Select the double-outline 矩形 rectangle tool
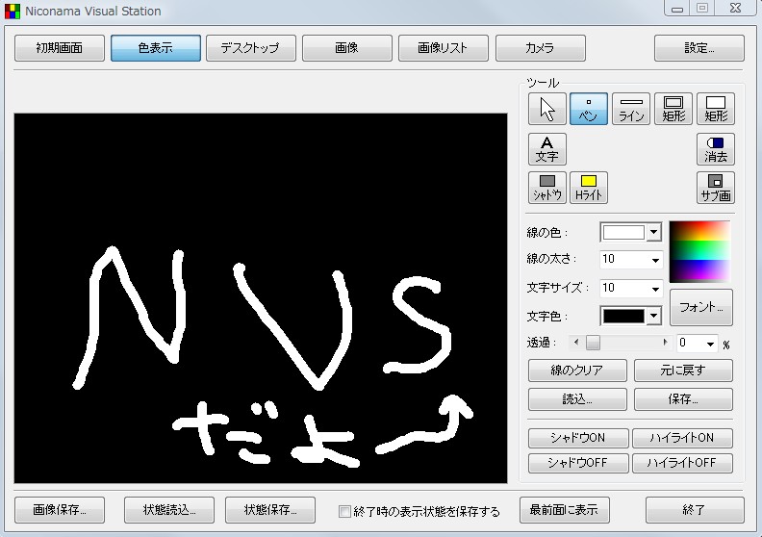 [x=673, y=109]
